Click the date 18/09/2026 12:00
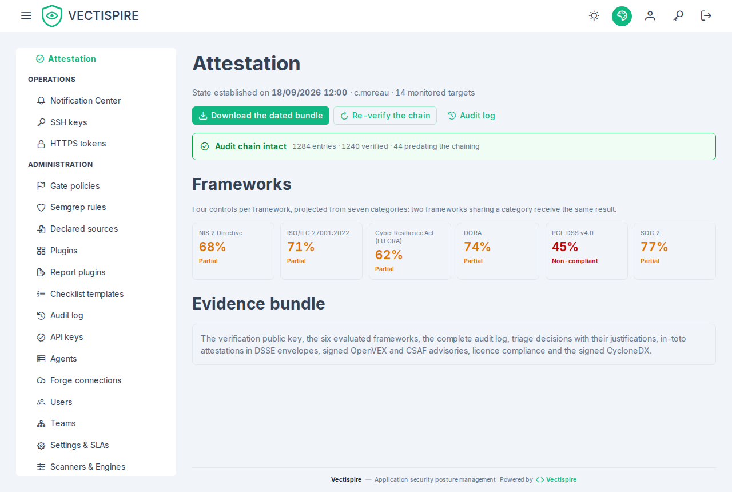The height and width of the screenshot is (492, 732). click(309, 93)
